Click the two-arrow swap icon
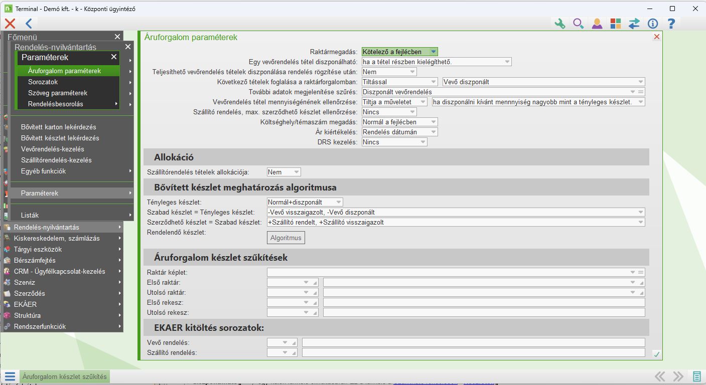Screen dimensions: 706x385 point(634,24)
